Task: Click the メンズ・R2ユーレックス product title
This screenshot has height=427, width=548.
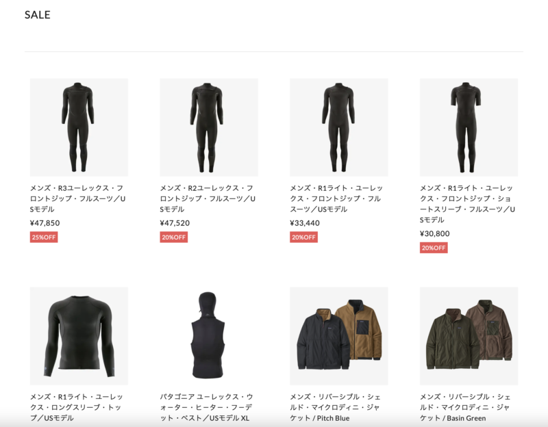Action: tap(208, 198)
